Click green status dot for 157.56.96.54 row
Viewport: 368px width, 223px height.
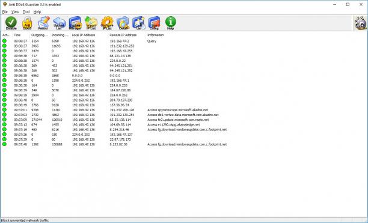coord(4,105)
